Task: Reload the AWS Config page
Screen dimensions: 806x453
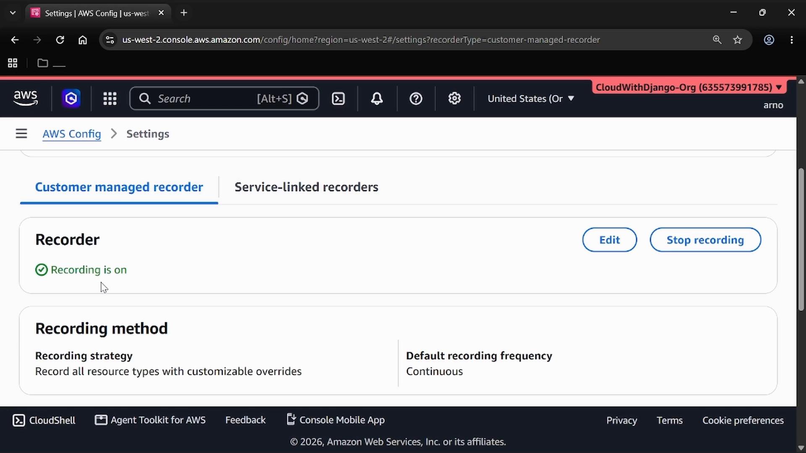Action: 60,40
